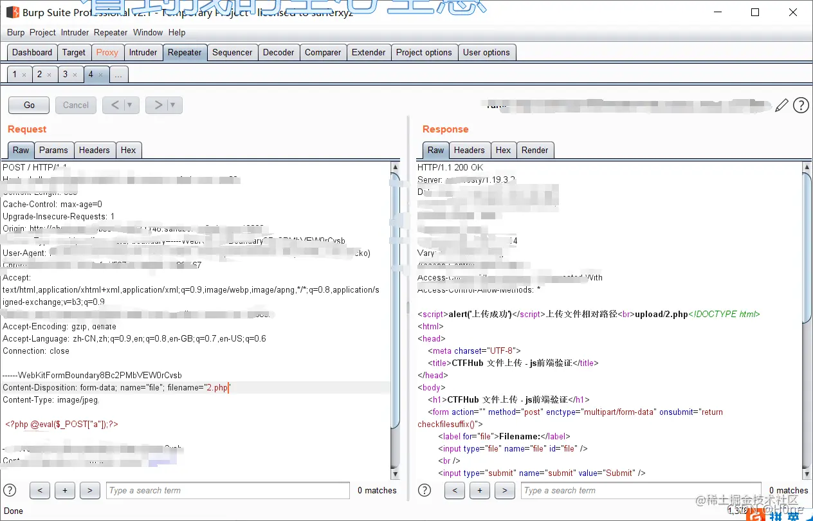The image size is (813, 521).
Task: Close Repeater tab 2 with its x
Action: coord(49,75)
